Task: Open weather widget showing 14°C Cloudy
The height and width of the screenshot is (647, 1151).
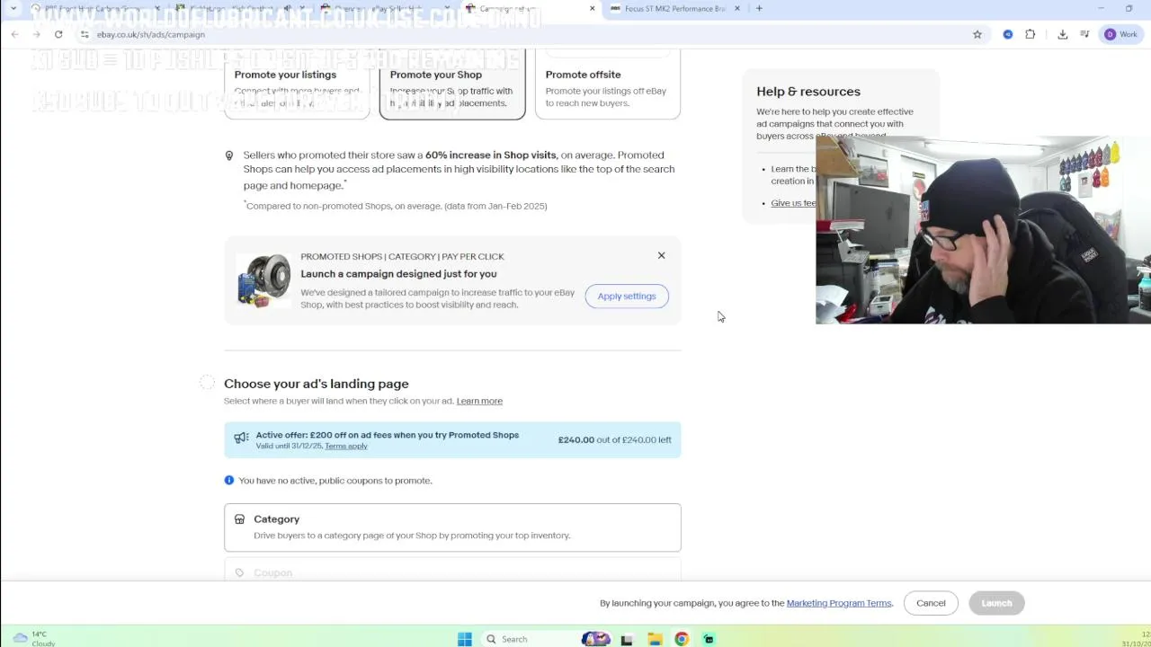Action: click(x=34, y=638)
